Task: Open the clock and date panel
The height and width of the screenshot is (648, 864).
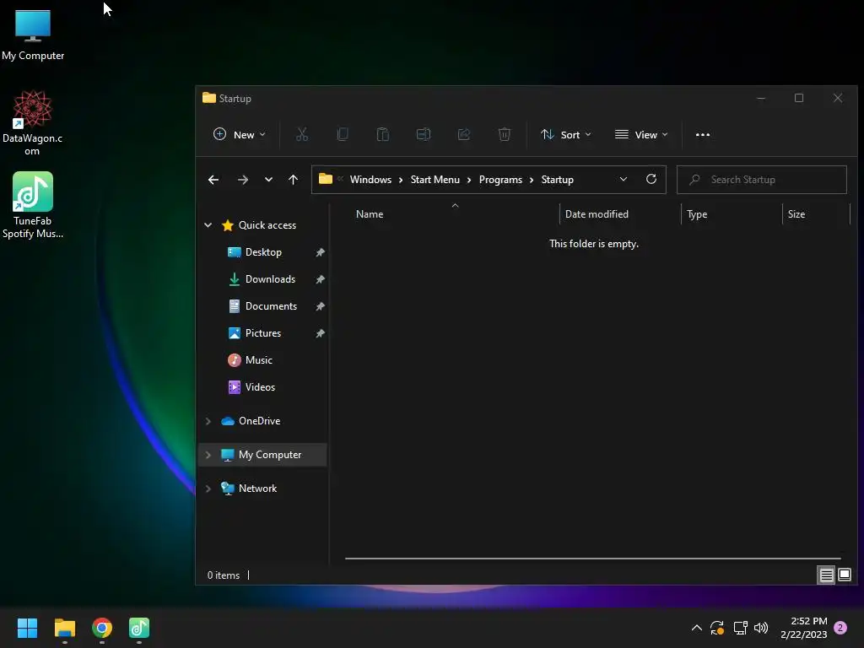Action: (x=803, y=628)
